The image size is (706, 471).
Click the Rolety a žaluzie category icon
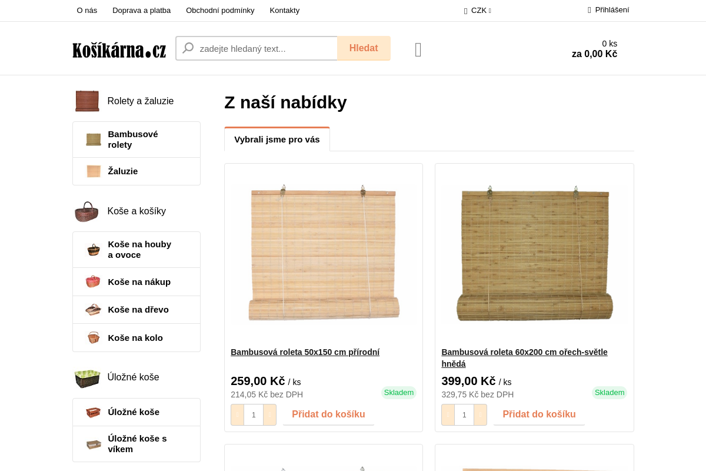coord(87,101)
